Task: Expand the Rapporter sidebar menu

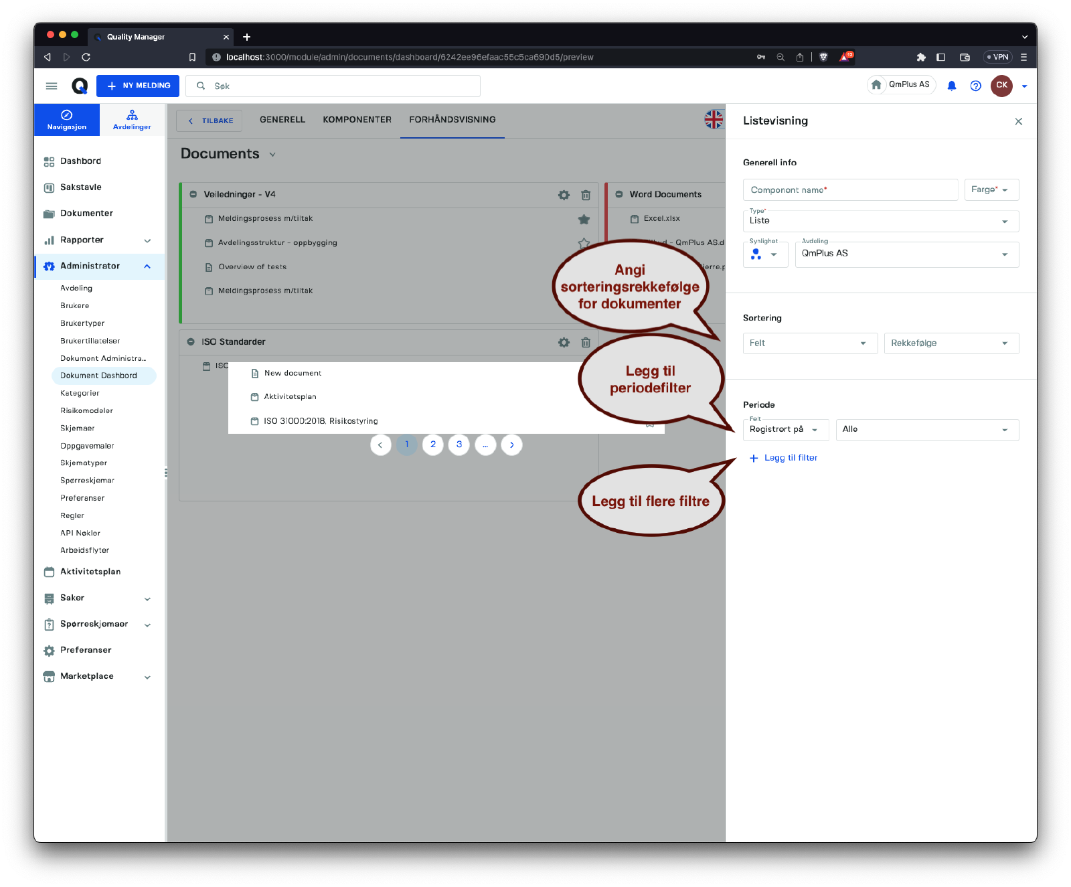Action: click(x=147, y=240)
